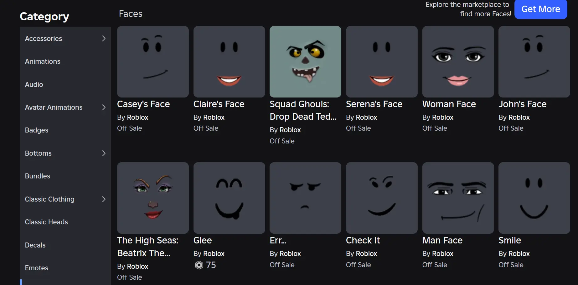The height and width of the screenshot is (285, 578).
Task: Open the Err... face thumbnail
Action: tap(305, 198)
